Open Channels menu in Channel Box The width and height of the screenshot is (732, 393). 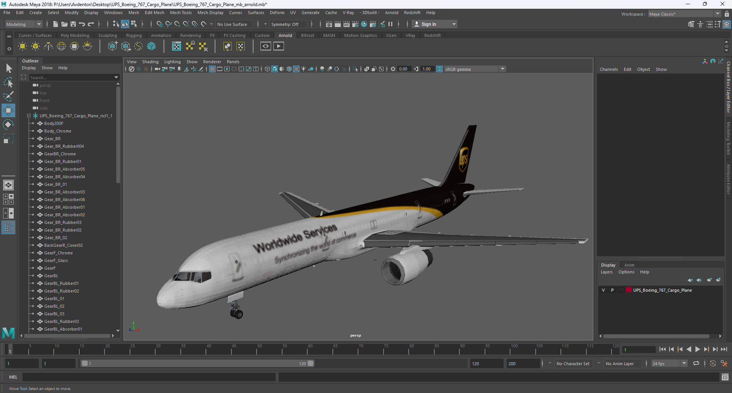coord(608,69)
